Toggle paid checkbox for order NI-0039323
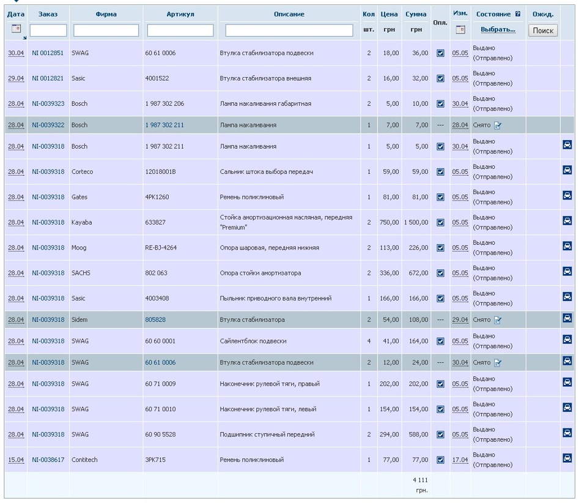Viewport: 587px width, 503px height. pos(440,104)
